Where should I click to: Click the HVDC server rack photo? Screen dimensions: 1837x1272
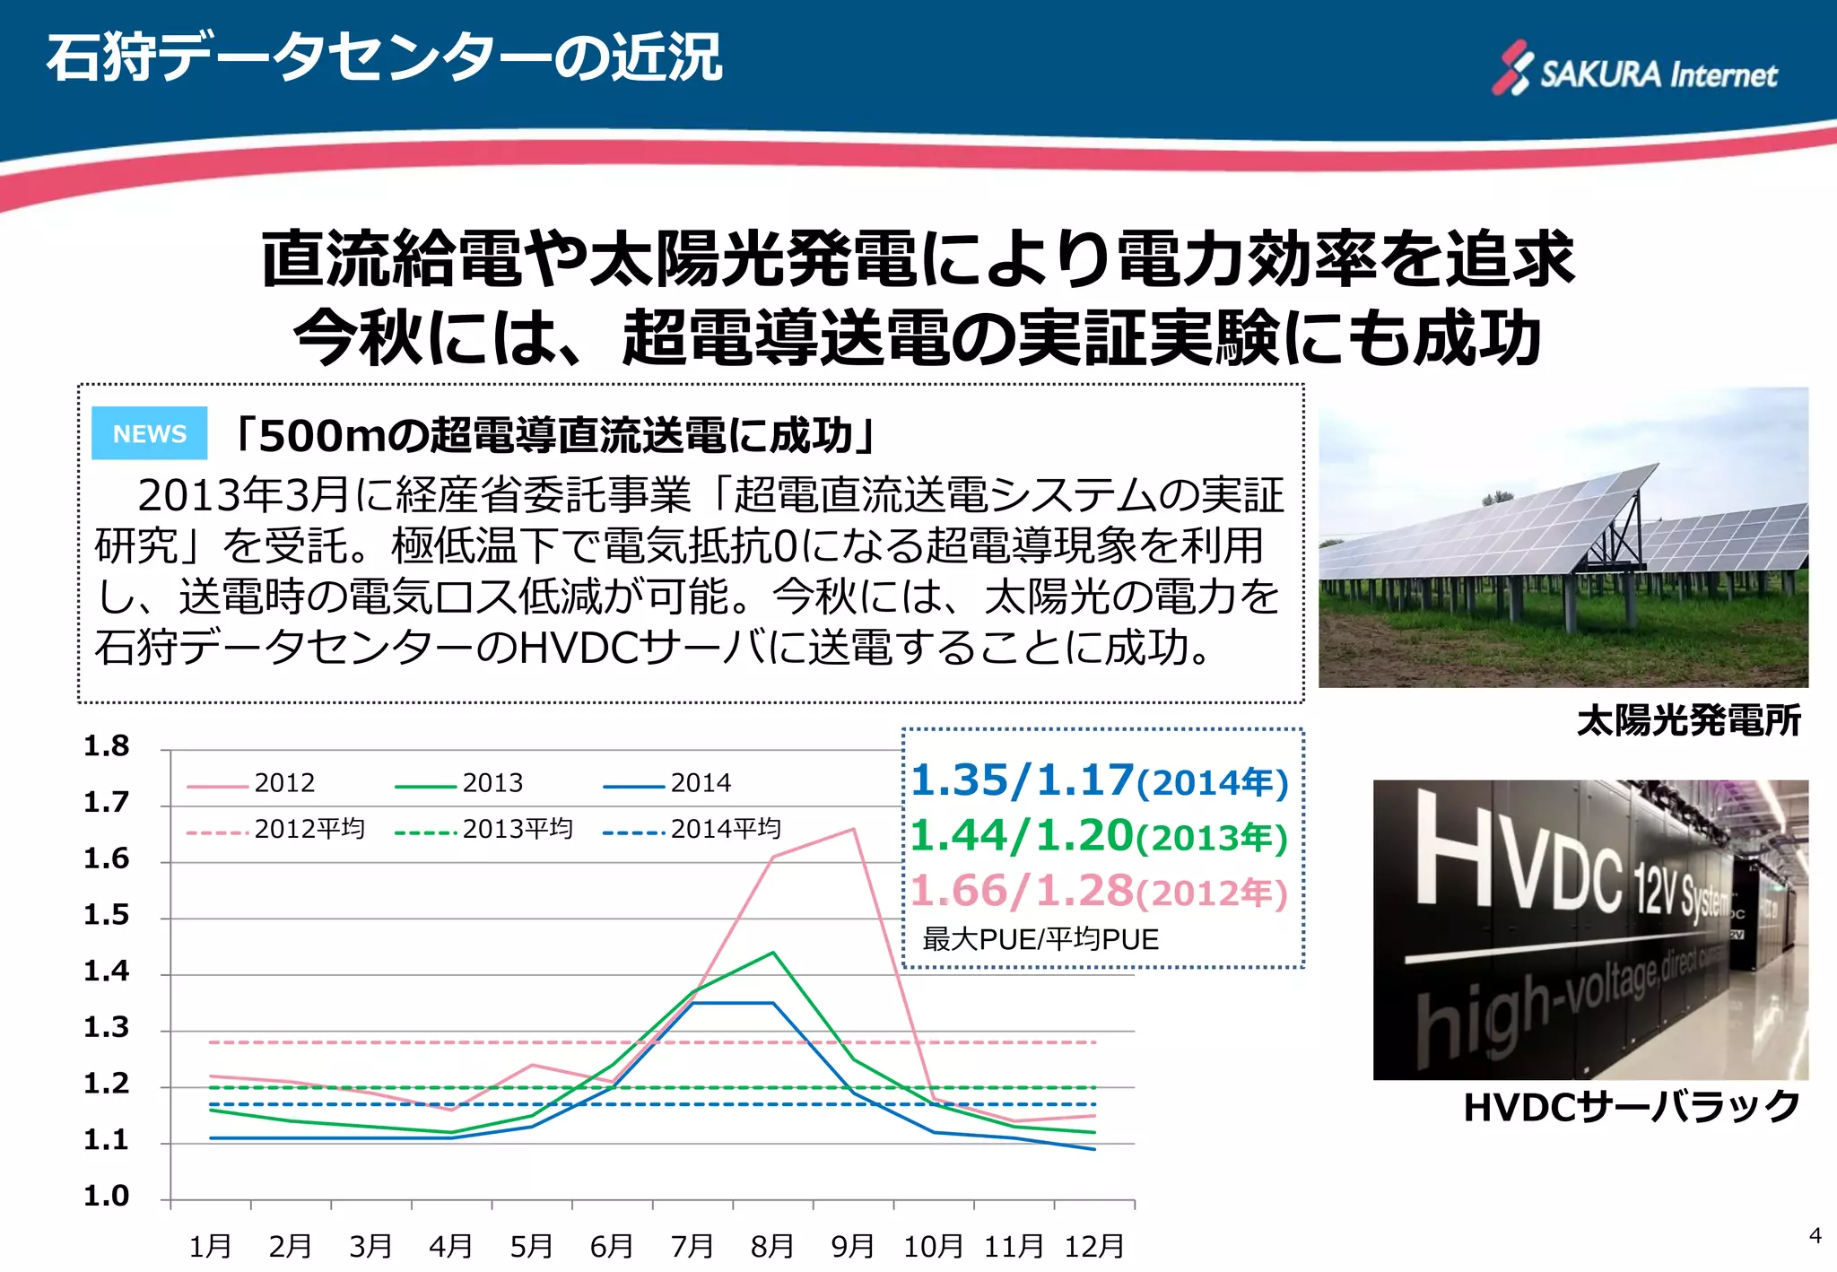click(1590, 929)
